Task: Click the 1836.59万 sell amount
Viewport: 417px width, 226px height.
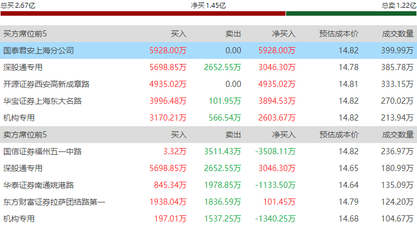Action: click(222, 202)
